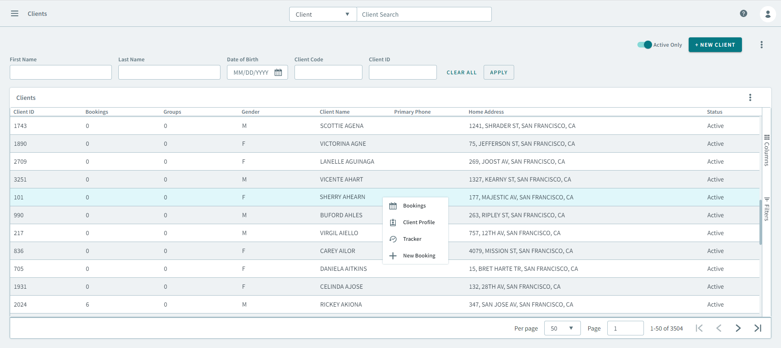The height and width of the screenshot is (348, 781).
Task: Open the user account avatar menu
Action: [768, 14]
